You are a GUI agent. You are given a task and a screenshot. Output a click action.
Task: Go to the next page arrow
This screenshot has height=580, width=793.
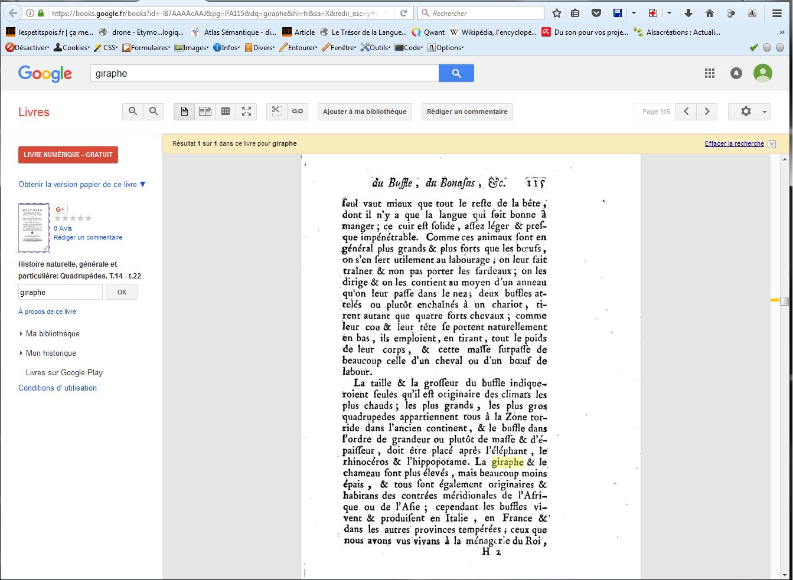707,112
